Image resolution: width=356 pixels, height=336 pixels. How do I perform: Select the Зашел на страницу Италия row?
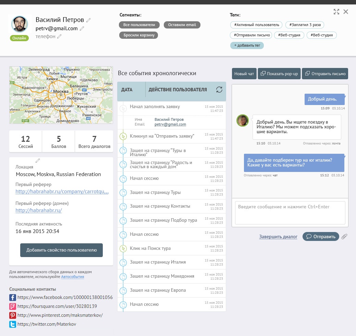pos(172,262)
